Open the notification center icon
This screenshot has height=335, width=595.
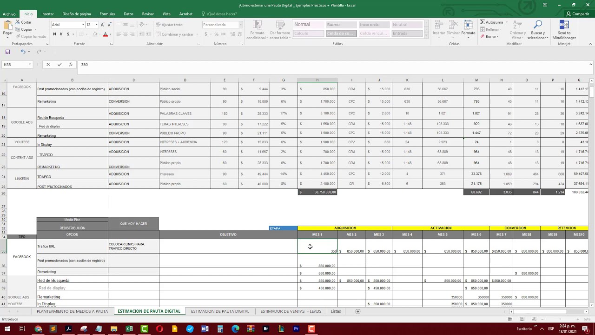click(x=586, y=329)
